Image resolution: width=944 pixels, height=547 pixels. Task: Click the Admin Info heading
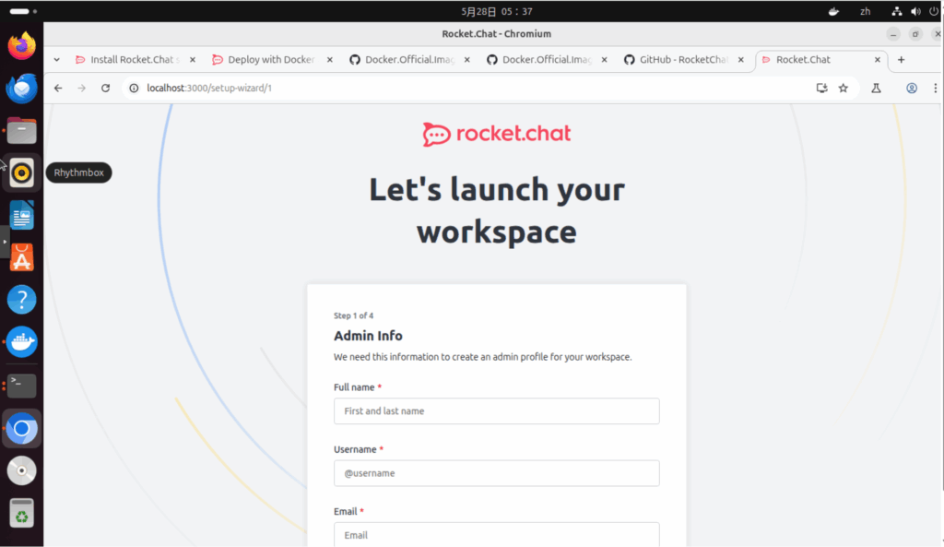pos(369,336)
